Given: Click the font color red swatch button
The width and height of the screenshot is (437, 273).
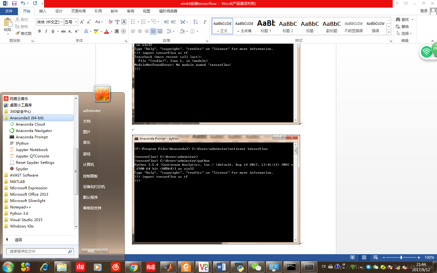Looking at the screenshot, I should (x=107, y=31).
